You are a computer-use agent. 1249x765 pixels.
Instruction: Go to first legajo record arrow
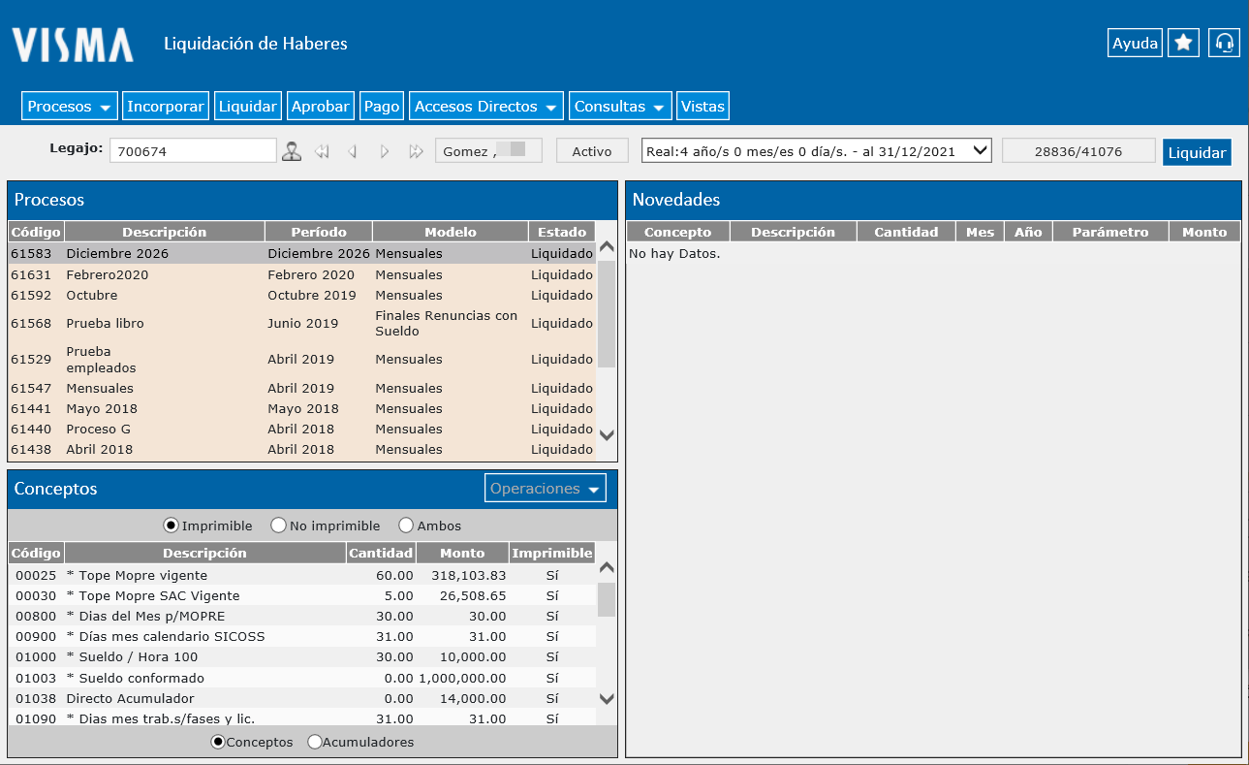tap(323, 151)
